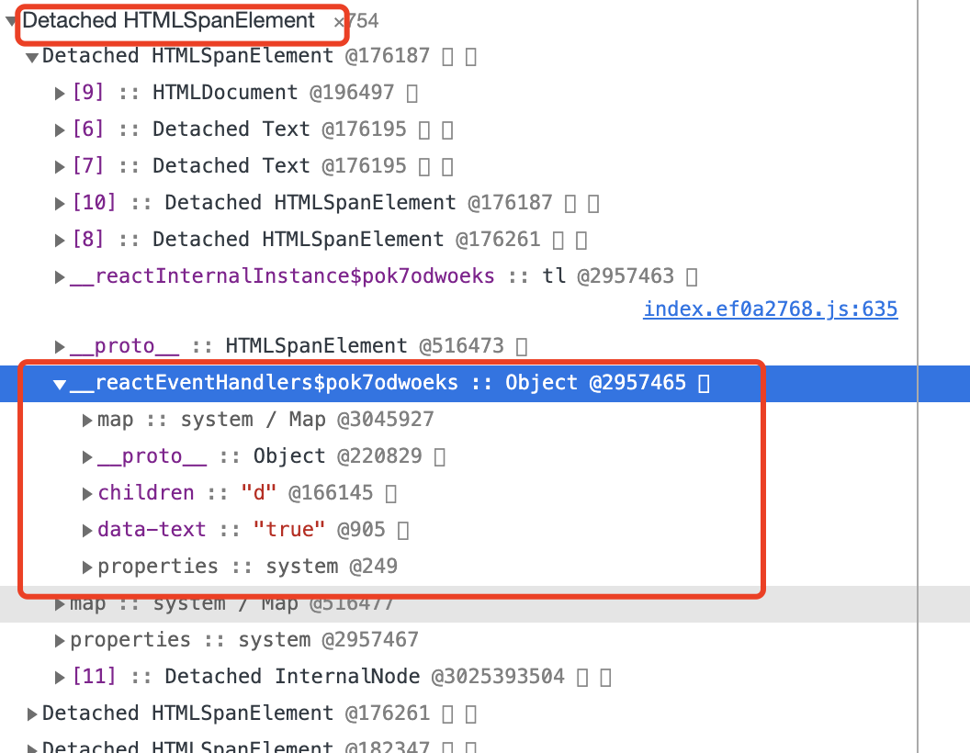
Task: Collapse the top Detached HTMLSpanElement @176187 node
Action: tap(30, 56)
